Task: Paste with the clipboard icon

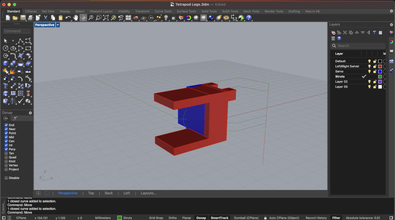Action: click(x=60, y=18)
